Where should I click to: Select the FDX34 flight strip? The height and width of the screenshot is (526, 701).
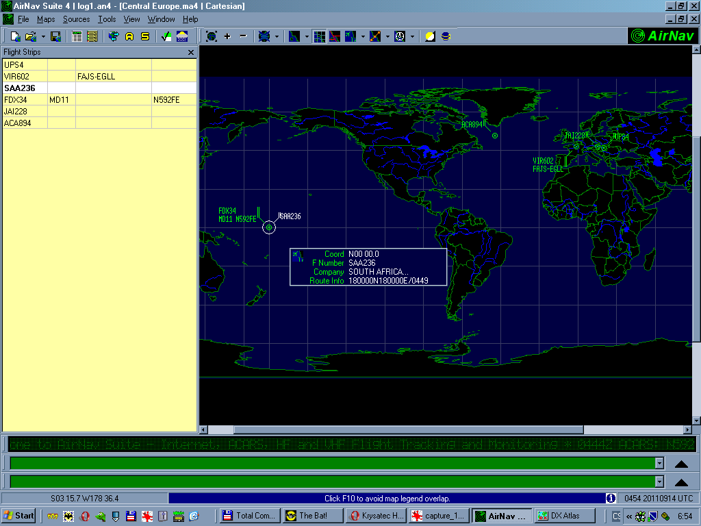(x=100, y=99)
